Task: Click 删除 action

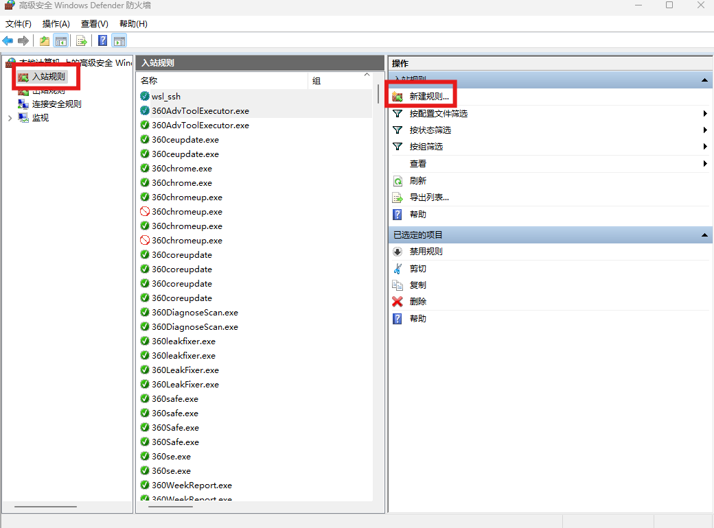Action: pos(417,302)
